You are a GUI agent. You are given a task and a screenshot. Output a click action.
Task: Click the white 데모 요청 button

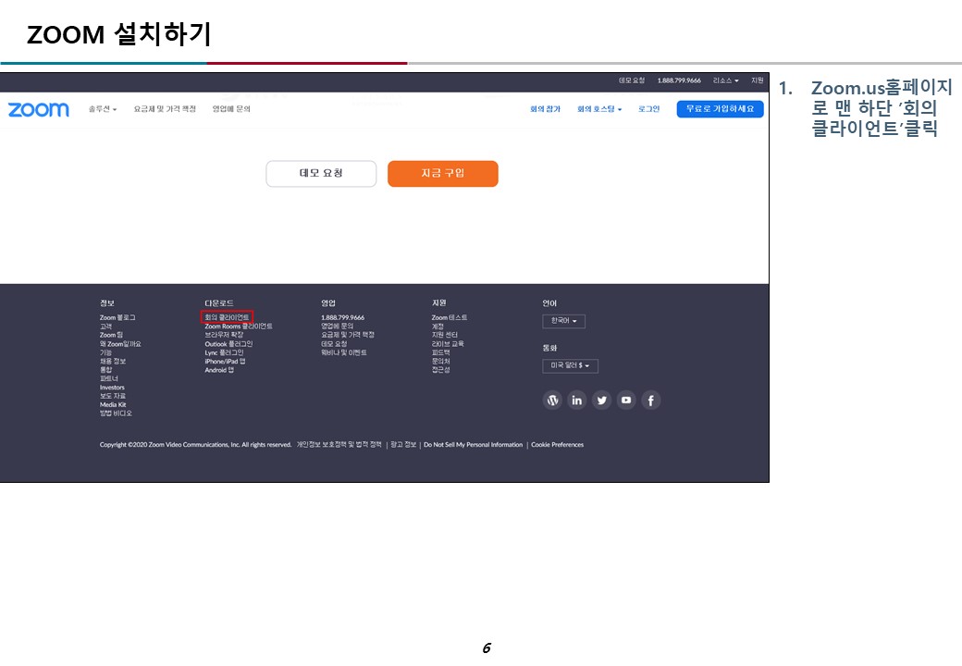tap(321, 174)
